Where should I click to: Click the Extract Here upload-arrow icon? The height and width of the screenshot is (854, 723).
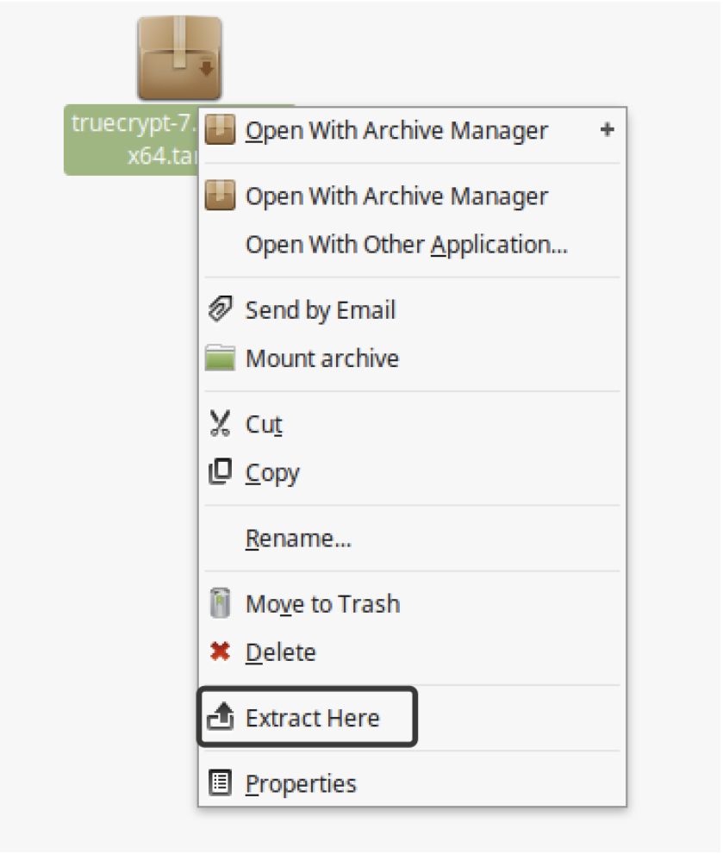pos(221,718)
